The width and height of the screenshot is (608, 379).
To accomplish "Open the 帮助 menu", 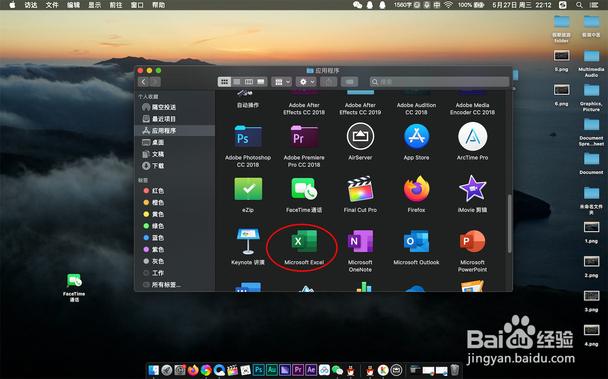I will click(158, 5).
